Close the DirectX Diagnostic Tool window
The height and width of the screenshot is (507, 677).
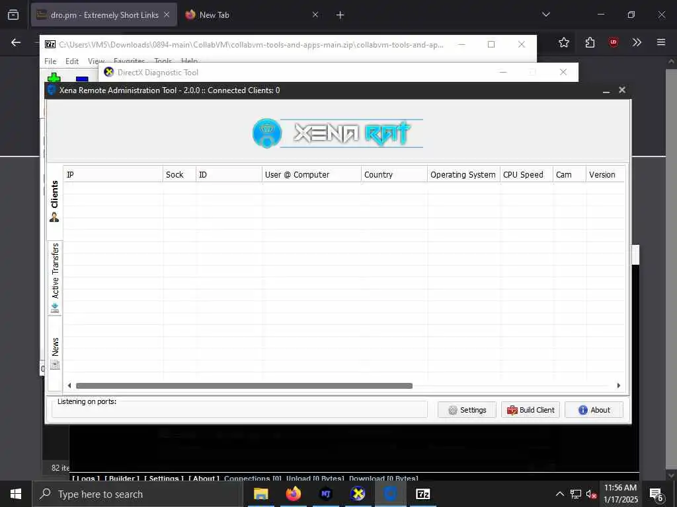tap(563, 72)
